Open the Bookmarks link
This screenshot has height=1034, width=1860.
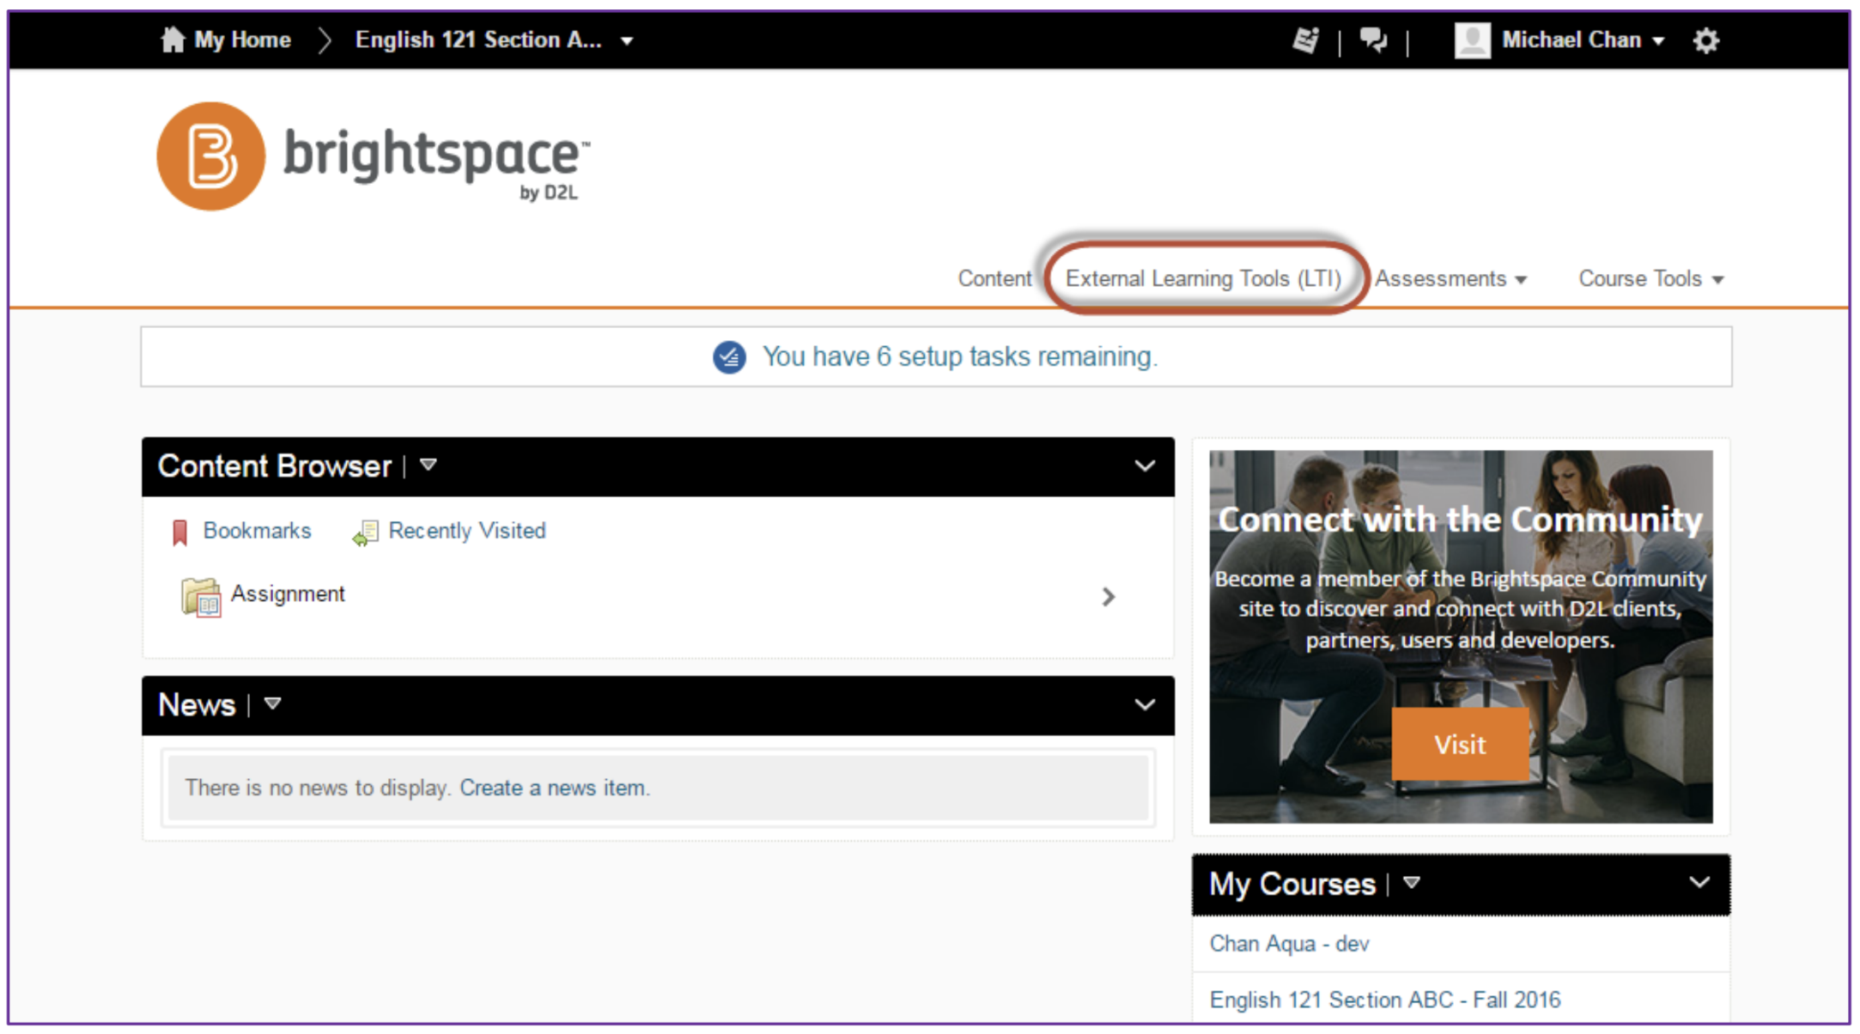point(257,531)
